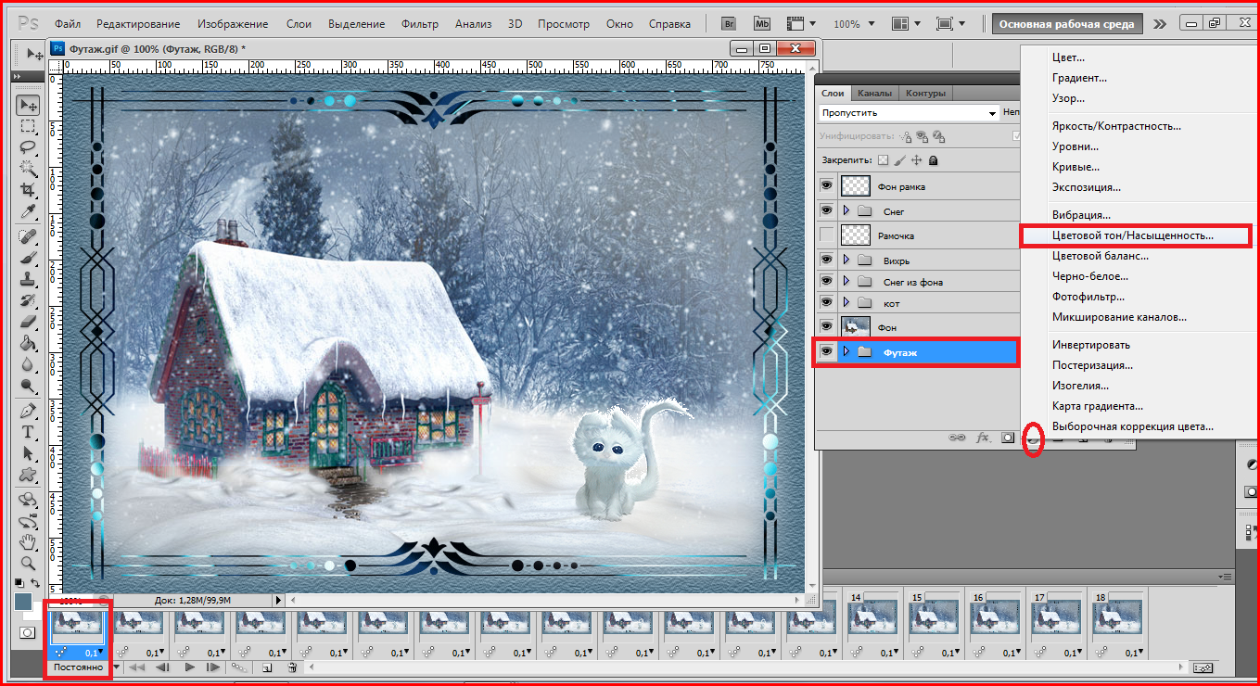Add a layer mask using the mask icon
Viewport: 1260px width, 686px height.
(1009, 438)
